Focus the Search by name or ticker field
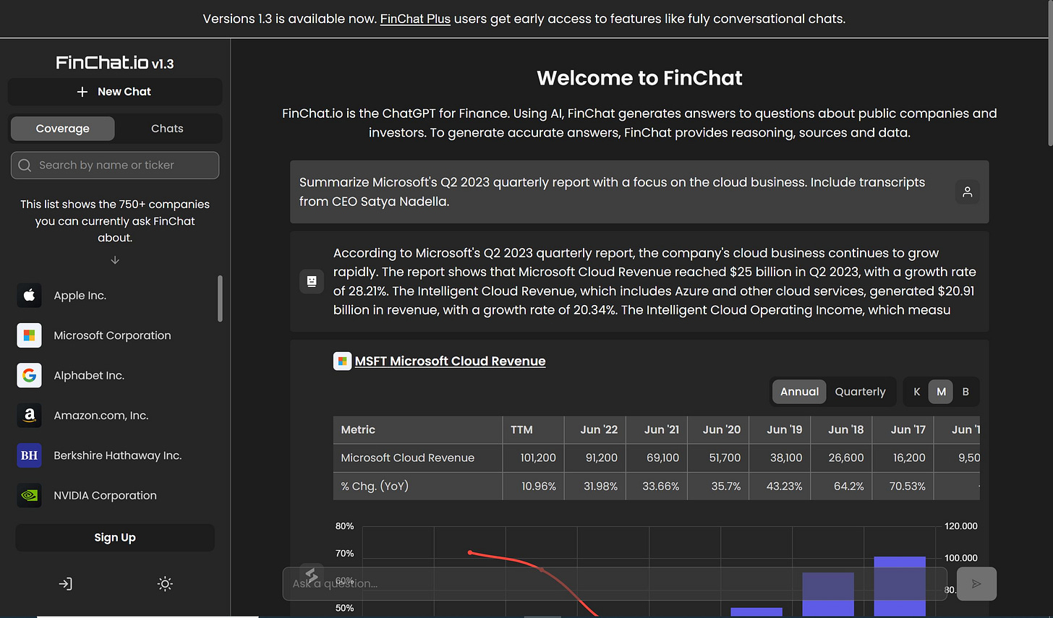This screenshot has width=1053, height=618. click(115, 165)
